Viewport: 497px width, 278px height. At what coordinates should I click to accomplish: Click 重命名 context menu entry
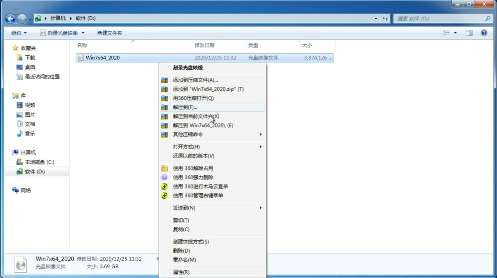coord(184,260)
